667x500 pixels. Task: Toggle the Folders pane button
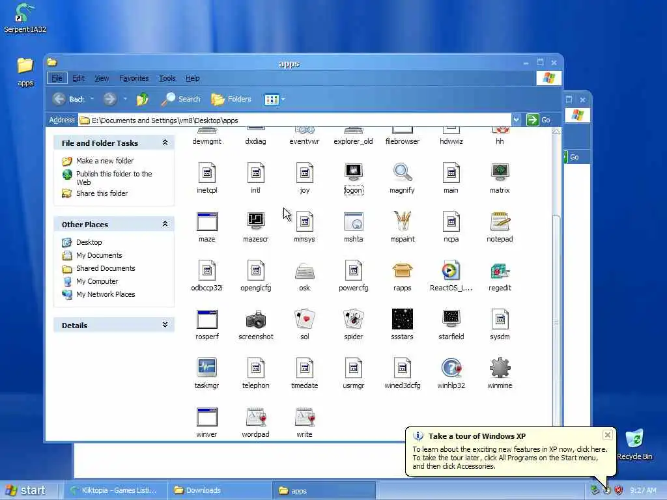pyautogui.click(x=231, y=99)
